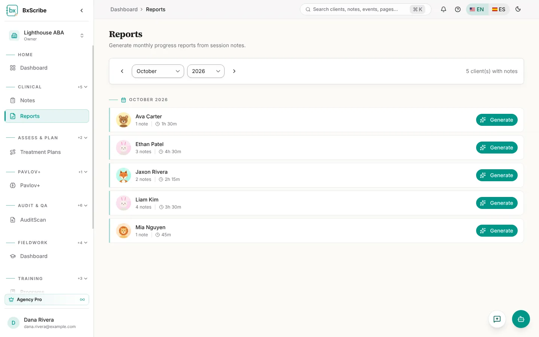
Task: Focus the search clients and notes field
Action: pos(365,9)
